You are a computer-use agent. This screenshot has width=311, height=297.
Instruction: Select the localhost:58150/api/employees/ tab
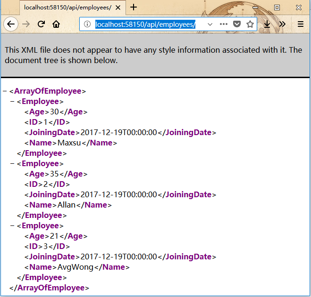pyautogui.click(x=66, y=7)
